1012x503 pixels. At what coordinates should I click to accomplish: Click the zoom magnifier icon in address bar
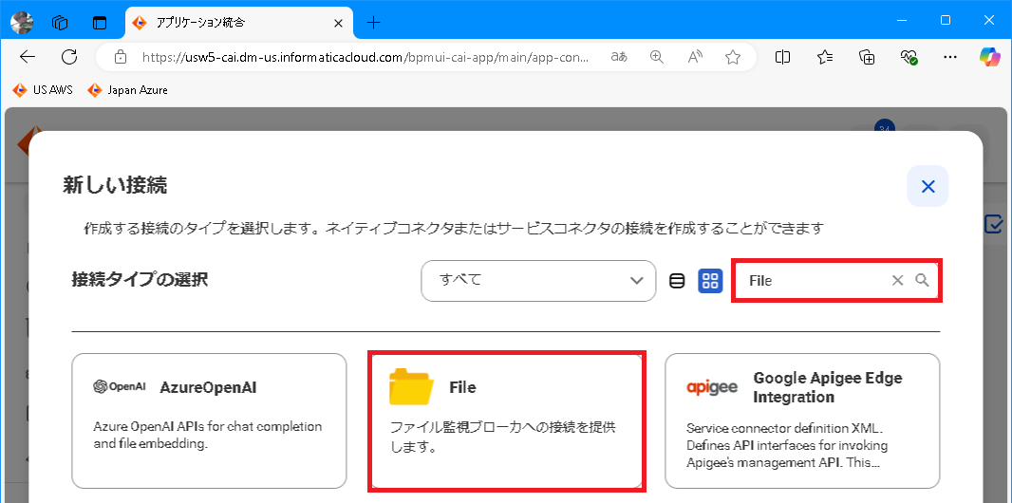click(656, 57)
